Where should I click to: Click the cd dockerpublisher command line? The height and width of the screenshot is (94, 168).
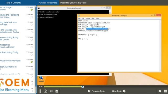click(47, 15)
